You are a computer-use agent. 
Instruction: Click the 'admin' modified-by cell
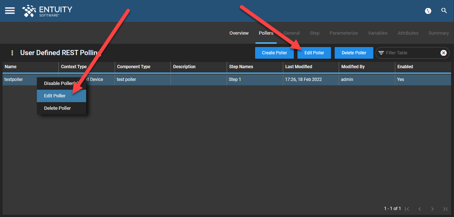click(367, 80)
